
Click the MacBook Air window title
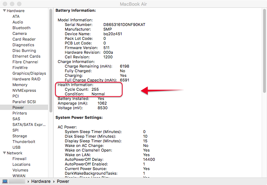[x=133, y=4]
